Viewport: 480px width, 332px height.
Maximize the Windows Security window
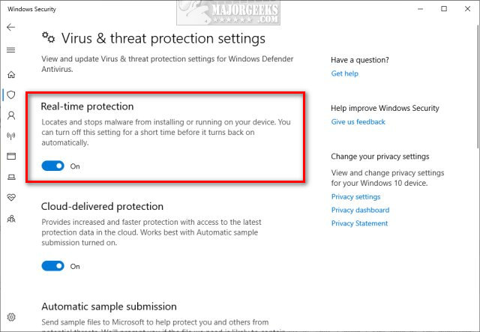tap(444, 9)
